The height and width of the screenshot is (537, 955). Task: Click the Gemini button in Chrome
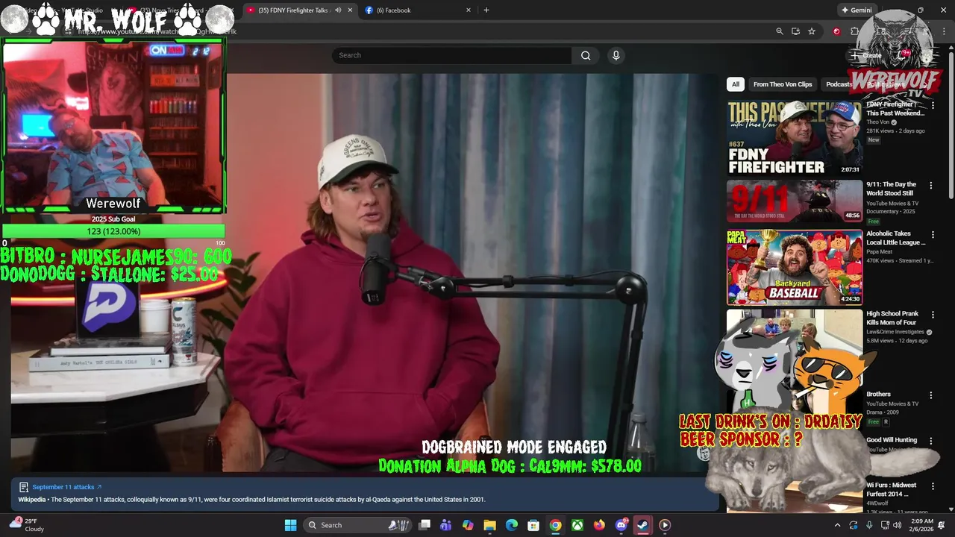[856, 10]
